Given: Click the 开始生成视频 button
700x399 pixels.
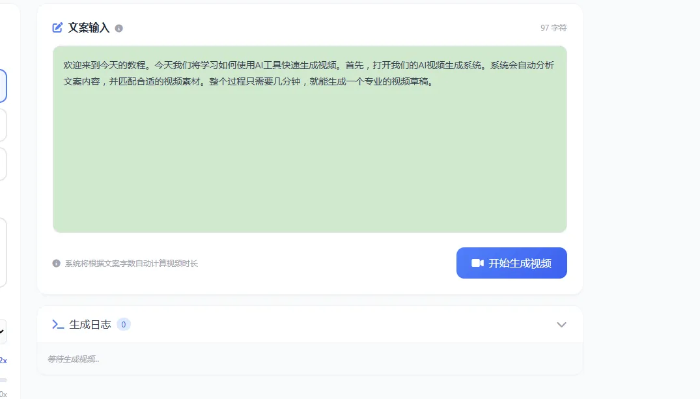Looking at the screenshot, I should pyautogui.click(x=512, y=263).
